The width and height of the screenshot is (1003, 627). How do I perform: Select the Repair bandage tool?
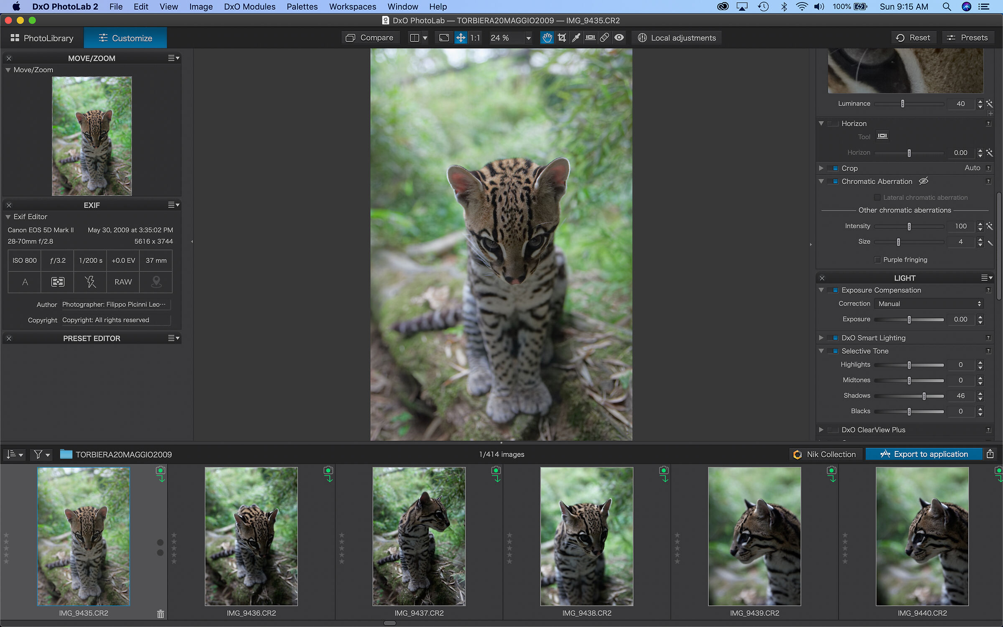[x=604, y=38]
